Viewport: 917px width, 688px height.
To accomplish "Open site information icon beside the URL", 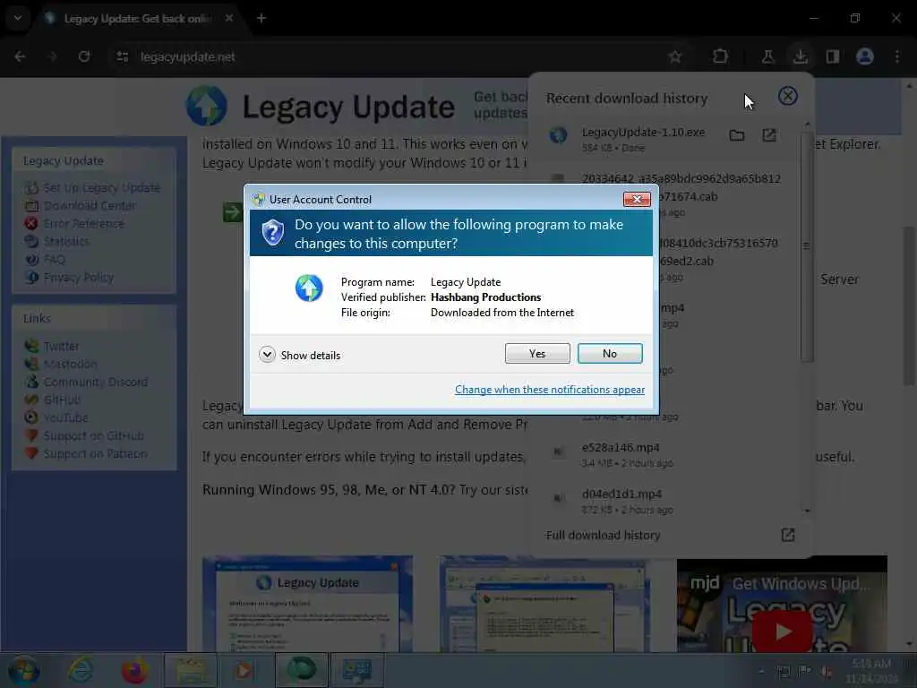I will [122, 56].
